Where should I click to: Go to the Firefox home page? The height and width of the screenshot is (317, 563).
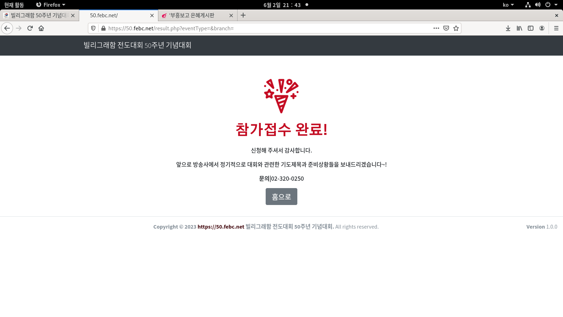pyautogui.click(x=41, y=28)
